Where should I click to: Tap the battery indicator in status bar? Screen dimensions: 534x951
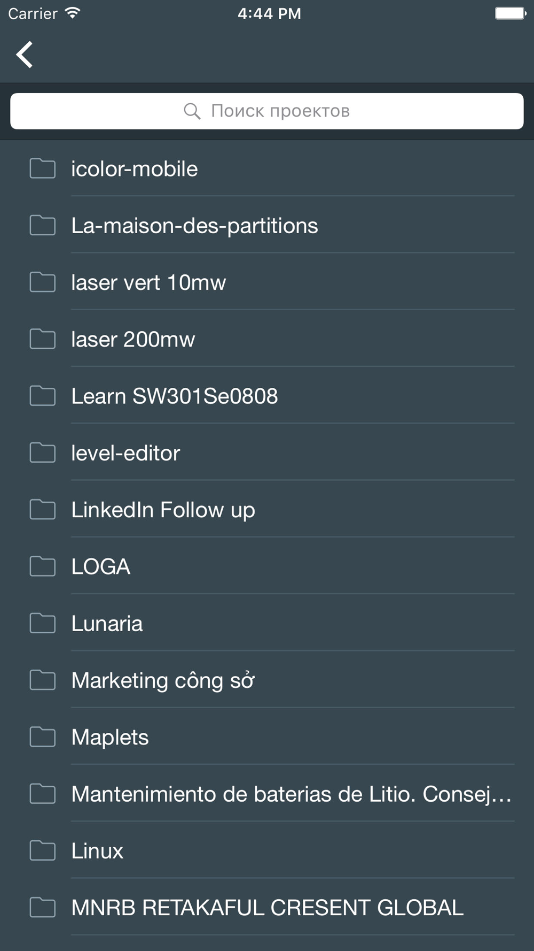(x=510, y=13)
